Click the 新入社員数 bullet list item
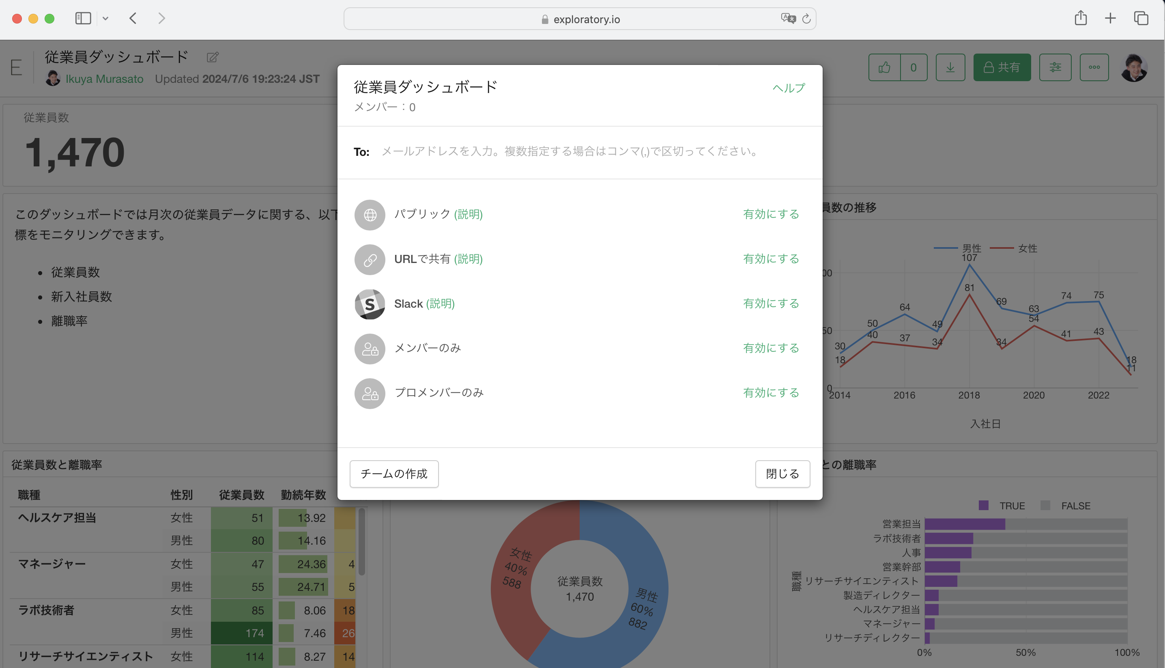The height and width of the screenshot is (668, 1165). 82,296
